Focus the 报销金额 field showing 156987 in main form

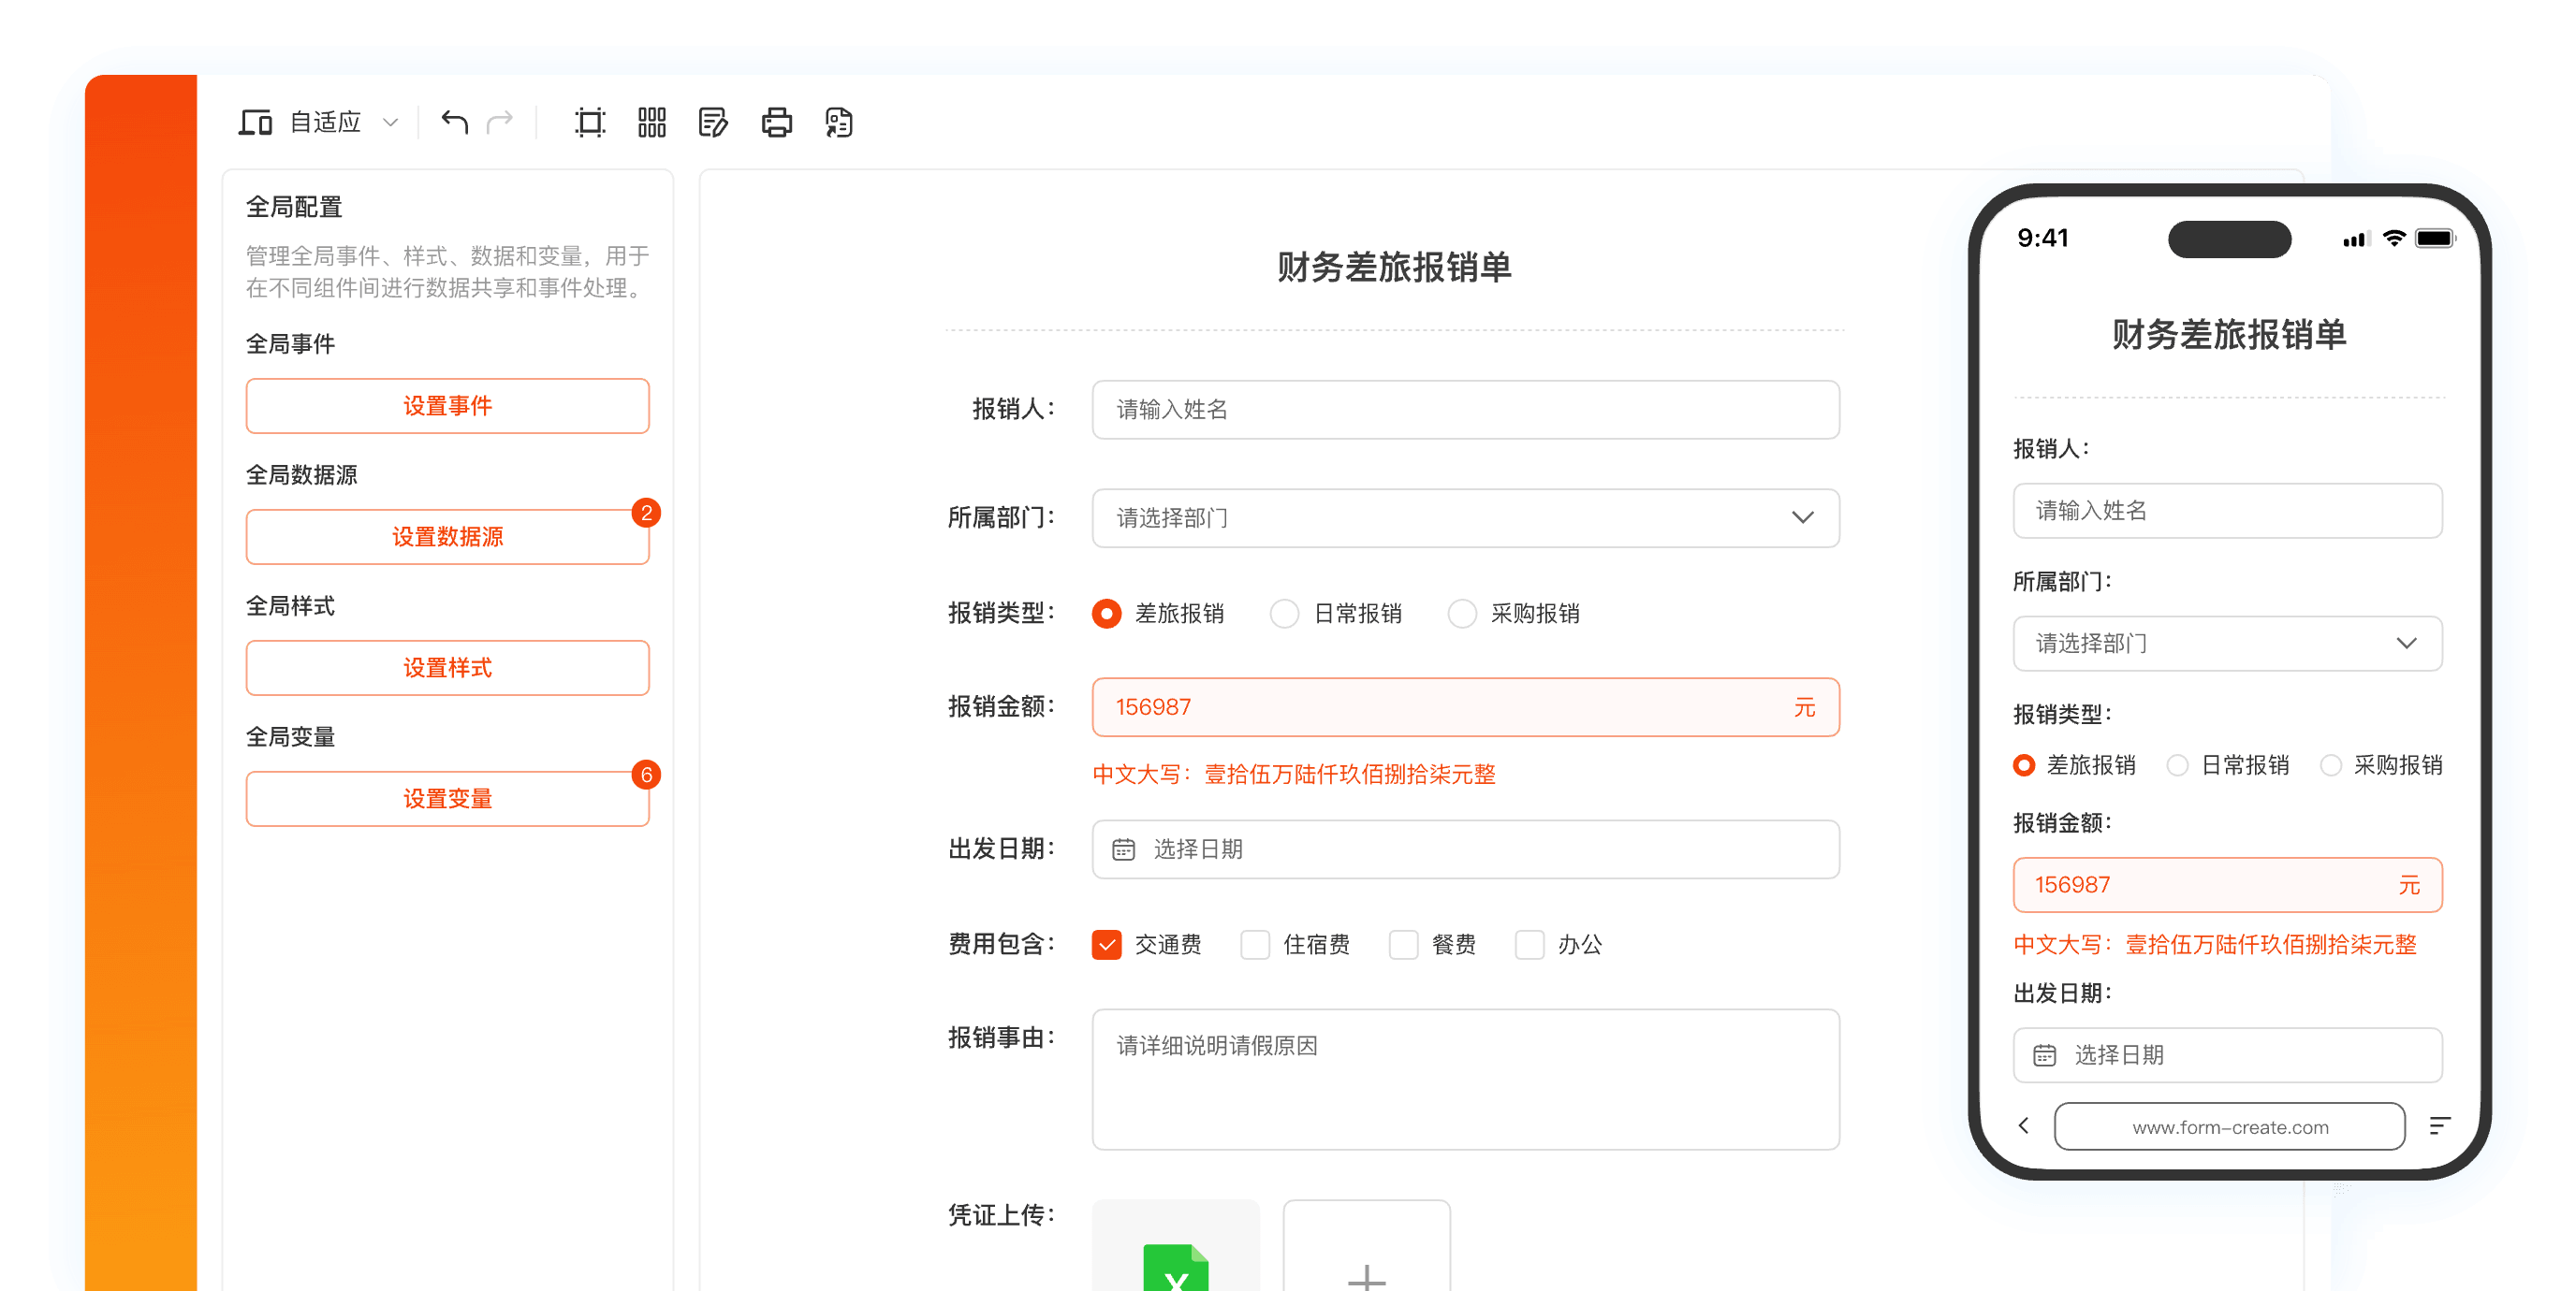coord(1465,707)
